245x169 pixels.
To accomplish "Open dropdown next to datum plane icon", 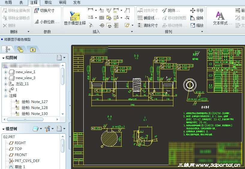I will 133,25.
